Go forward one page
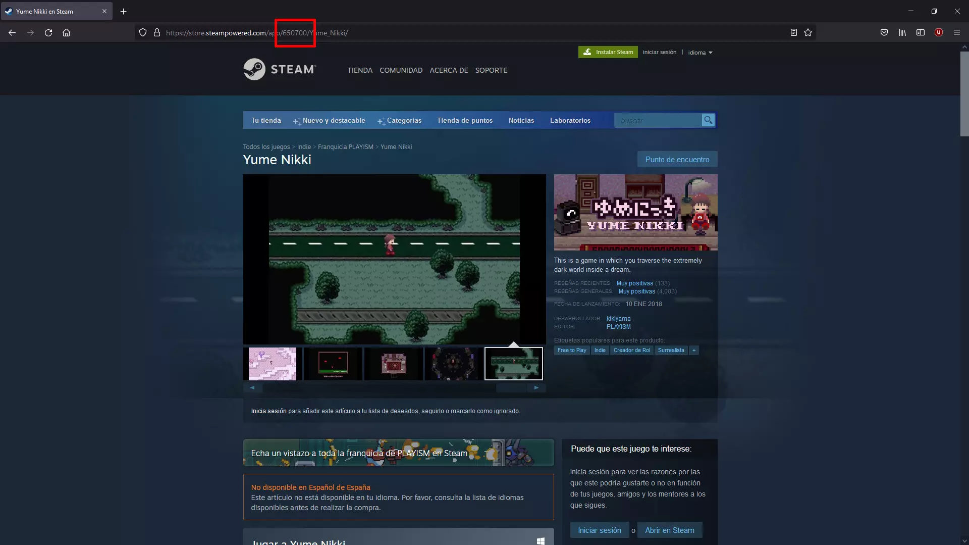The height and width of the screenshot is (545, 969). 30,33
